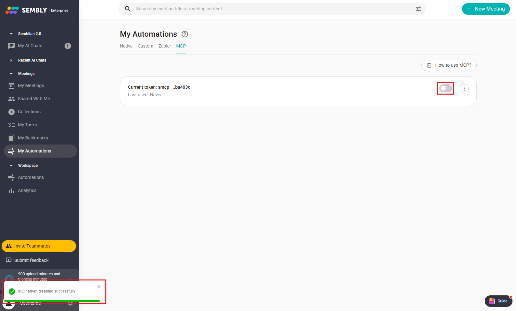
Task: Switch to the Native tab
Action: [126, 46]
